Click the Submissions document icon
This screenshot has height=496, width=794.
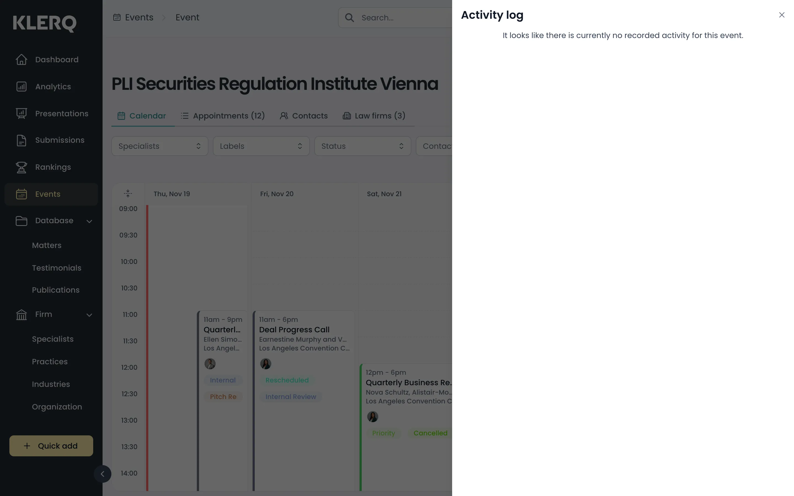pyautogui.click(x=21, y=141)
